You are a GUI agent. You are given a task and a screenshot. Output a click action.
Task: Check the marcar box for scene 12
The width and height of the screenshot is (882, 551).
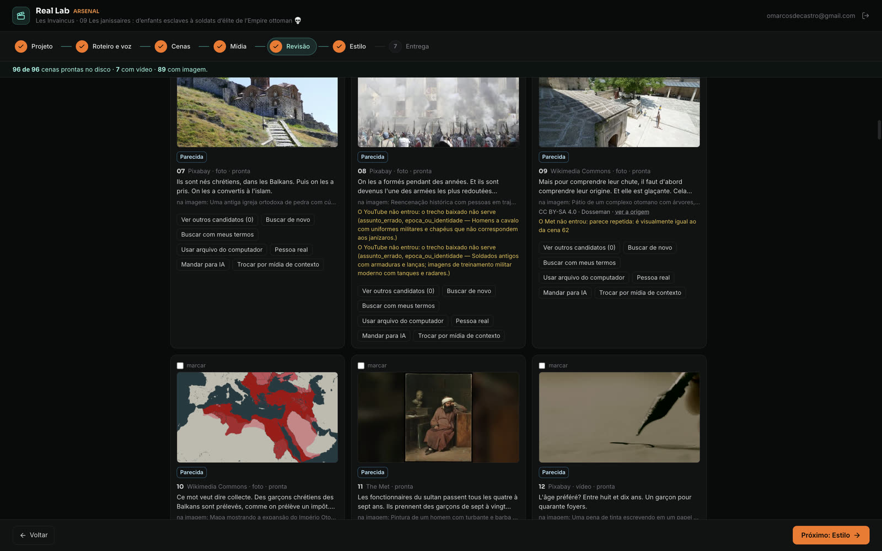[542, 365]
